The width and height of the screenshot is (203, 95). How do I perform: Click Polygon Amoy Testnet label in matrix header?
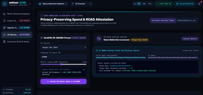pos(191,51)
